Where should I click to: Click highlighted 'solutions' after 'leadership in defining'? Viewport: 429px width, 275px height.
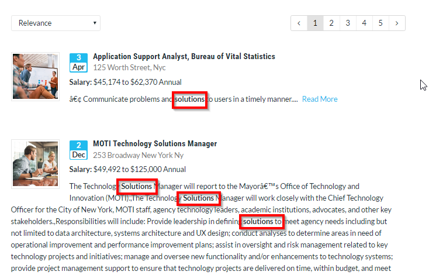click(x=258, y=222)
